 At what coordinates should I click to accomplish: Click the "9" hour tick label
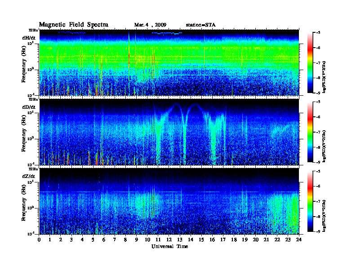click(x=137, y=240)
